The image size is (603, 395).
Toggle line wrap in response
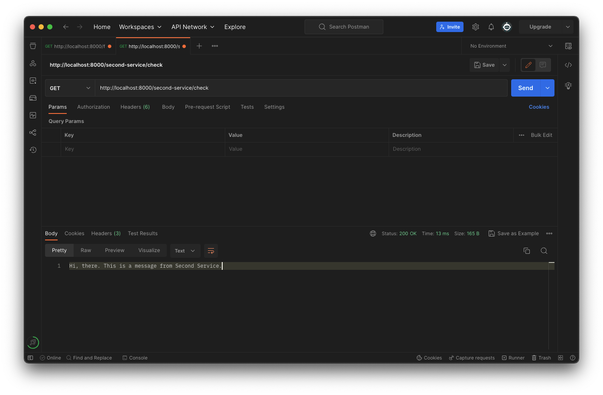pos(211,251)
